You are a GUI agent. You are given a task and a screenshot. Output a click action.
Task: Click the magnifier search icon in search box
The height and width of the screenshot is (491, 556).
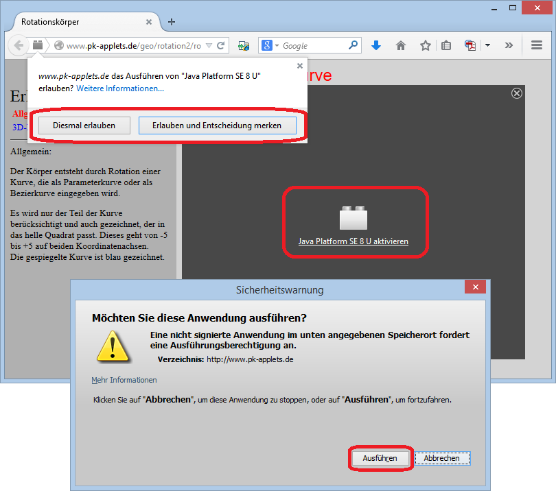[353, 45]
